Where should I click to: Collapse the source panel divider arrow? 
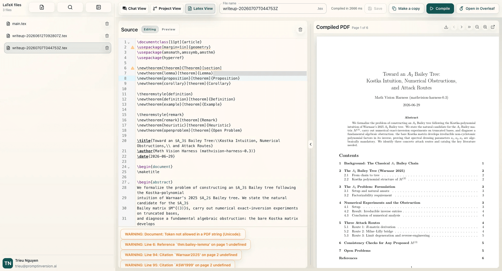311,144
